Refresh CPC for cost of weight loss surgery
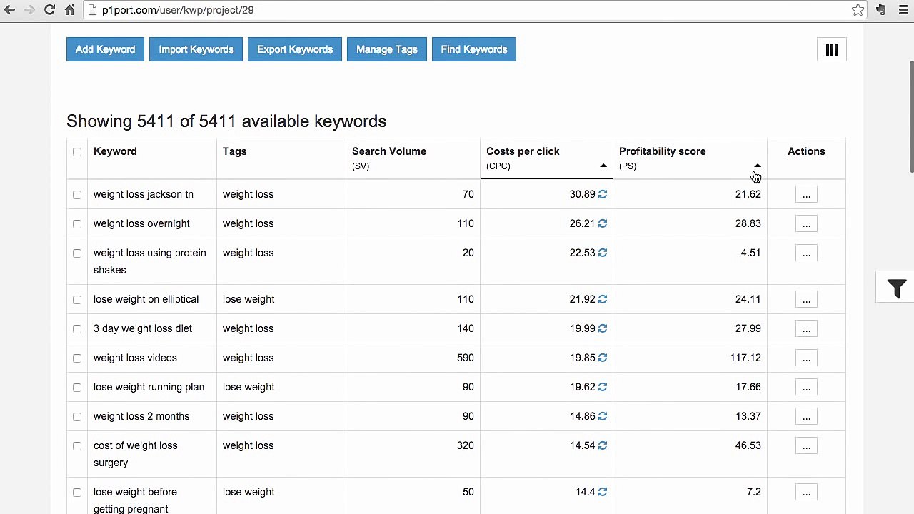 click(603, 445)
